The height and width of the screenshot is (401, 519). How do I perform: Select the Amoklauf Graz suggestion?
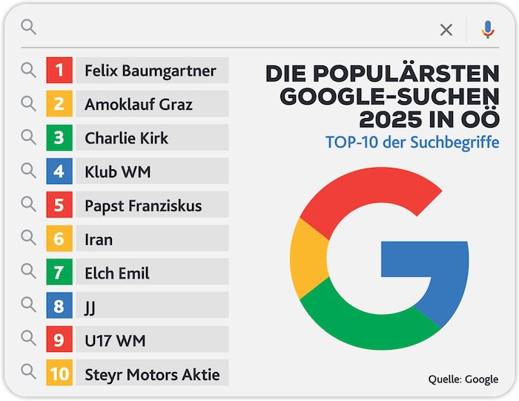(151, 105)
